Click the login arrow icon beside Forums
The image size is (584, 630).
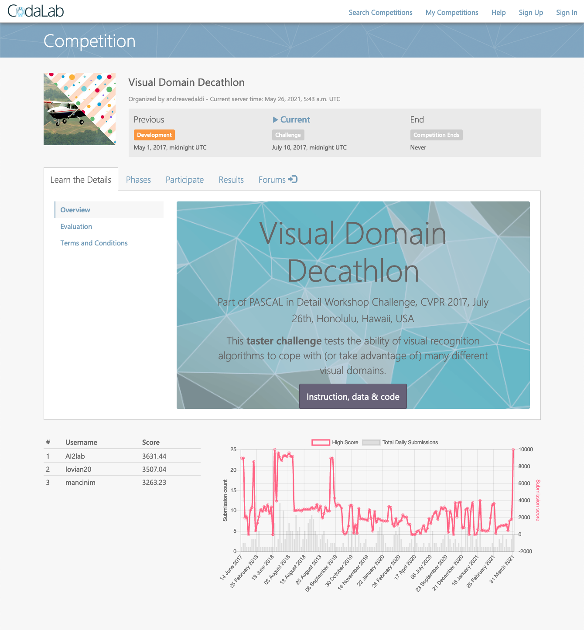293,179
